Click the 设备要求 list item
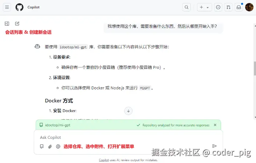The width and height of the screenshot is (256, 163). pyautogui.click(x=62, y=57)
